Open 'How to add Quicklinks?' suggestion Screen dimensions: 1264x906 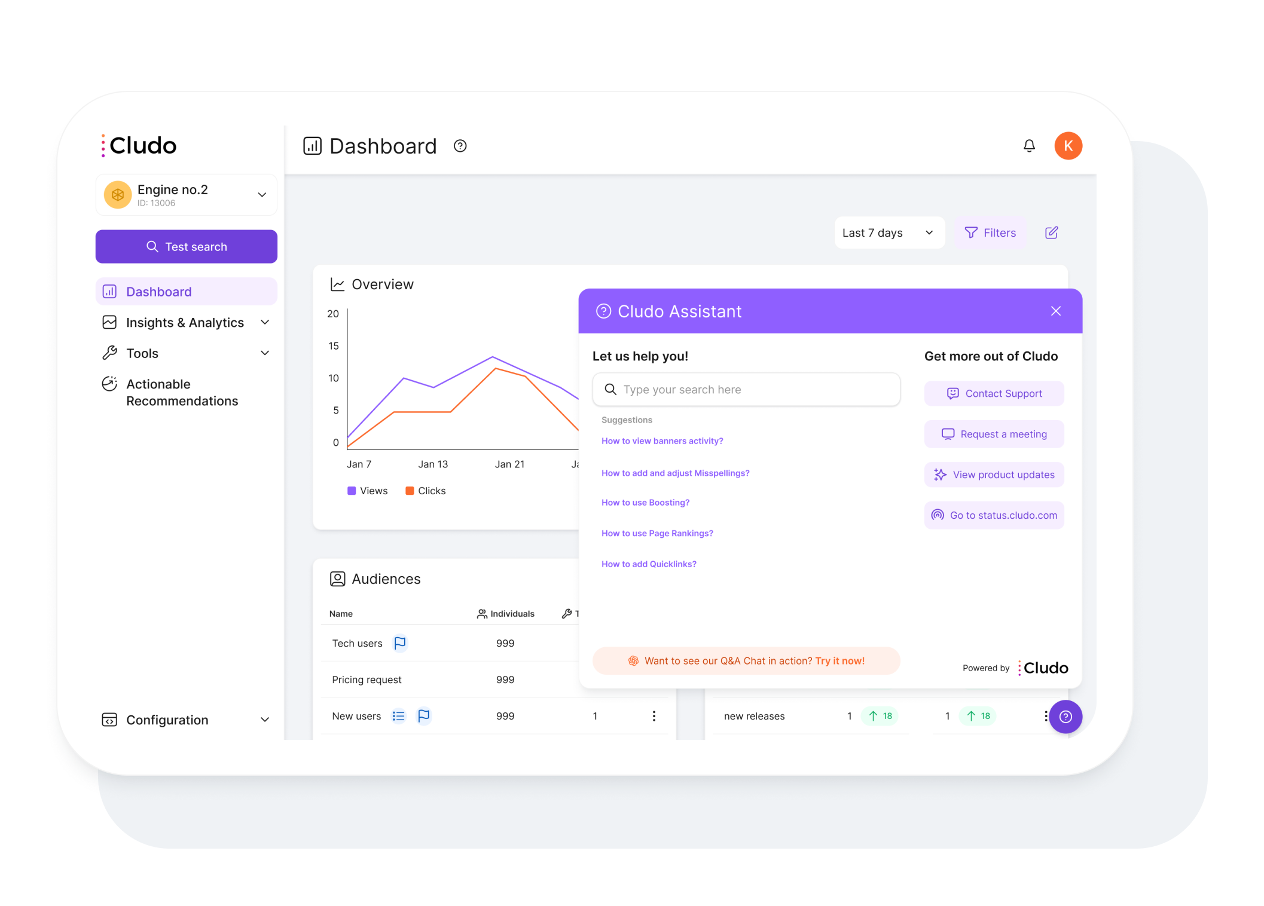[649, 564]
